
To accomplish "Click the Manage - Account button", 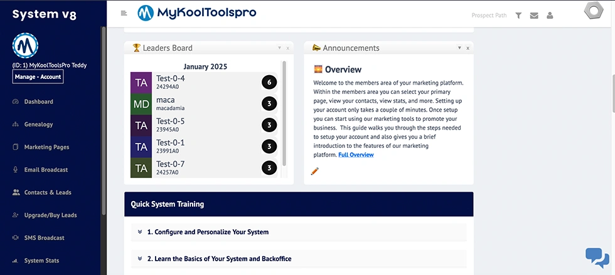I will (x=38, y=77).
